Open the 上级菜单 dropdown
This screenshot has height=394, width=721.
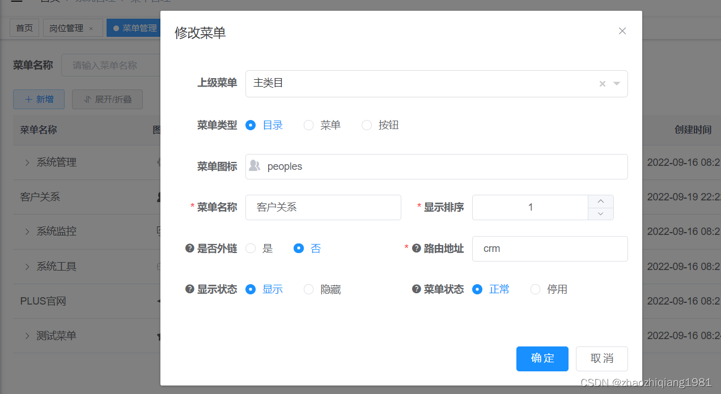pyautogui.click(x=617, y=83)
